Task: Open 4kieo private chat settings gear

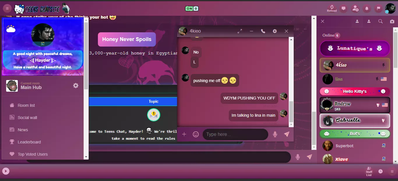Action: point(275,31)
